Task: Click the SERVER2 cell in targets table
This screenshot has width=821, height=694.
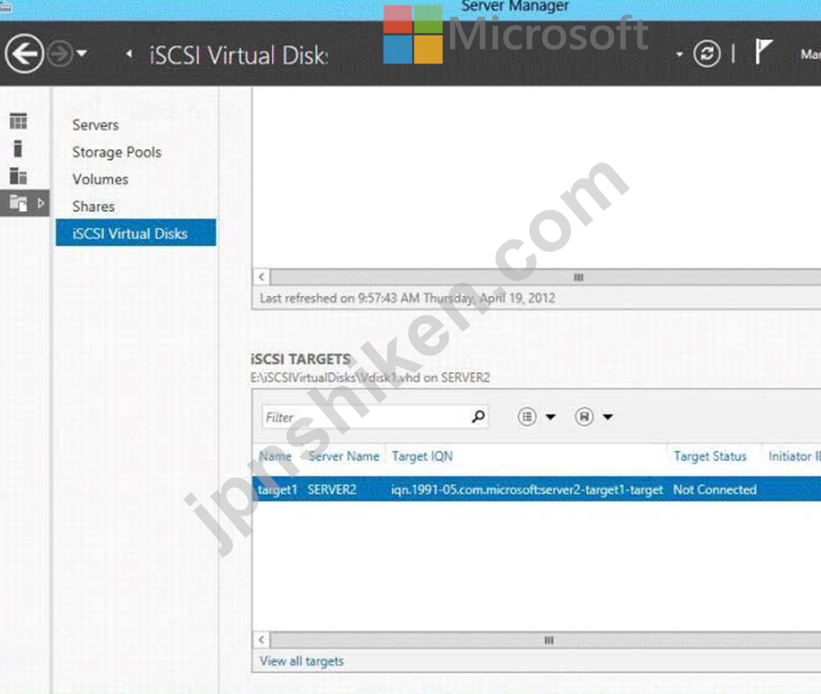Action: pos(332,490)
